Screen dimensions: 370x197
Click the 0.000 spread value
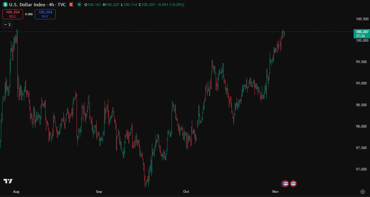click(29, 14)
